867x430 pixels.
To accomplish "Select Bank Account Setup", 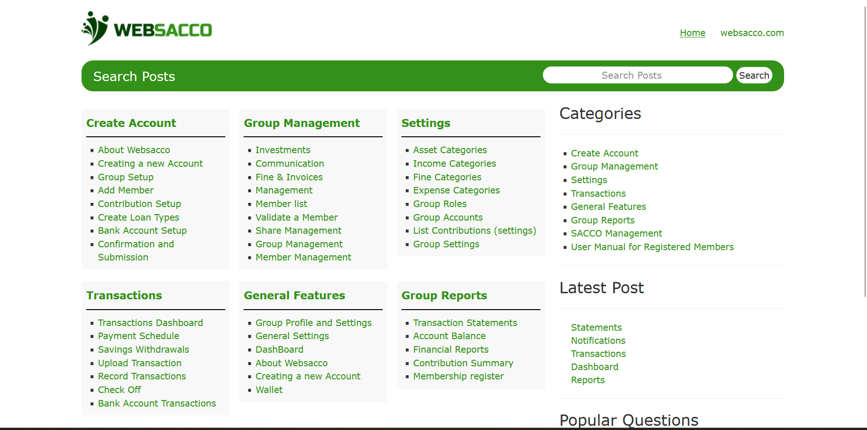I will (x=142, y=230).
